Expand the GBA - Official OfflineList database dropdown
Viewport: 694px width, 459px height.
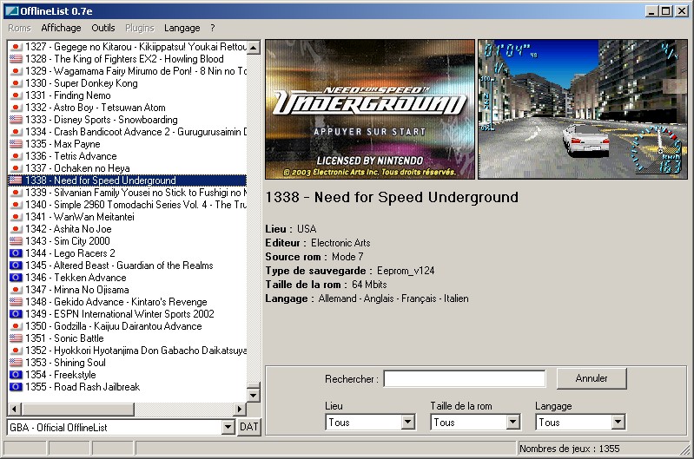pyautogui.click(x=228, y=427)
